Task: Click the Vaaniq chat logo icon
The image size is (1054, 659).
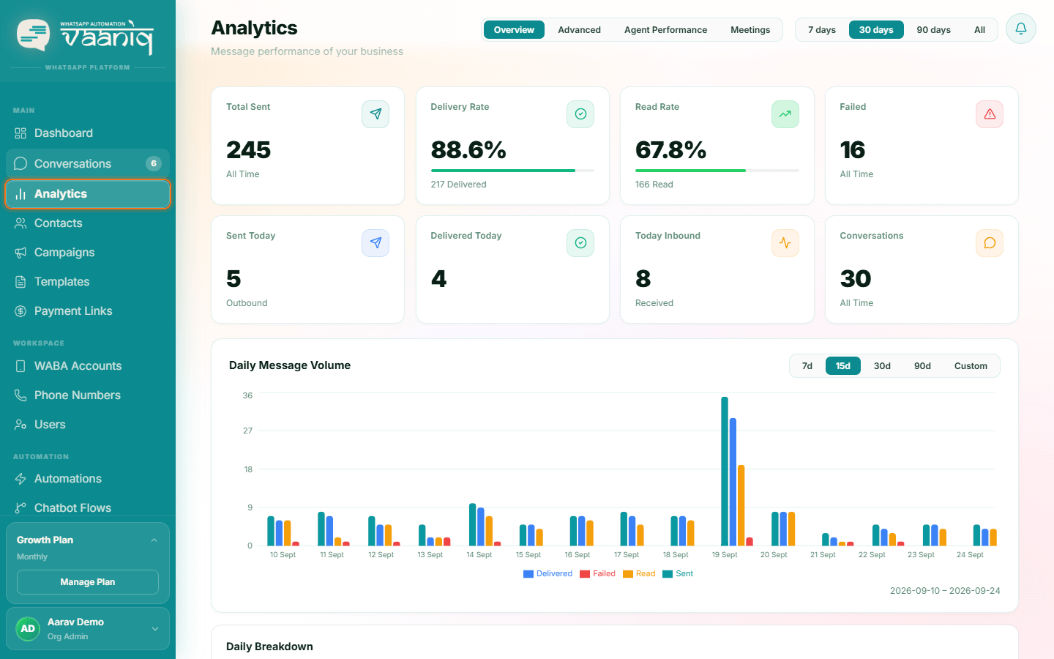Action: click(x=34, y=35)
